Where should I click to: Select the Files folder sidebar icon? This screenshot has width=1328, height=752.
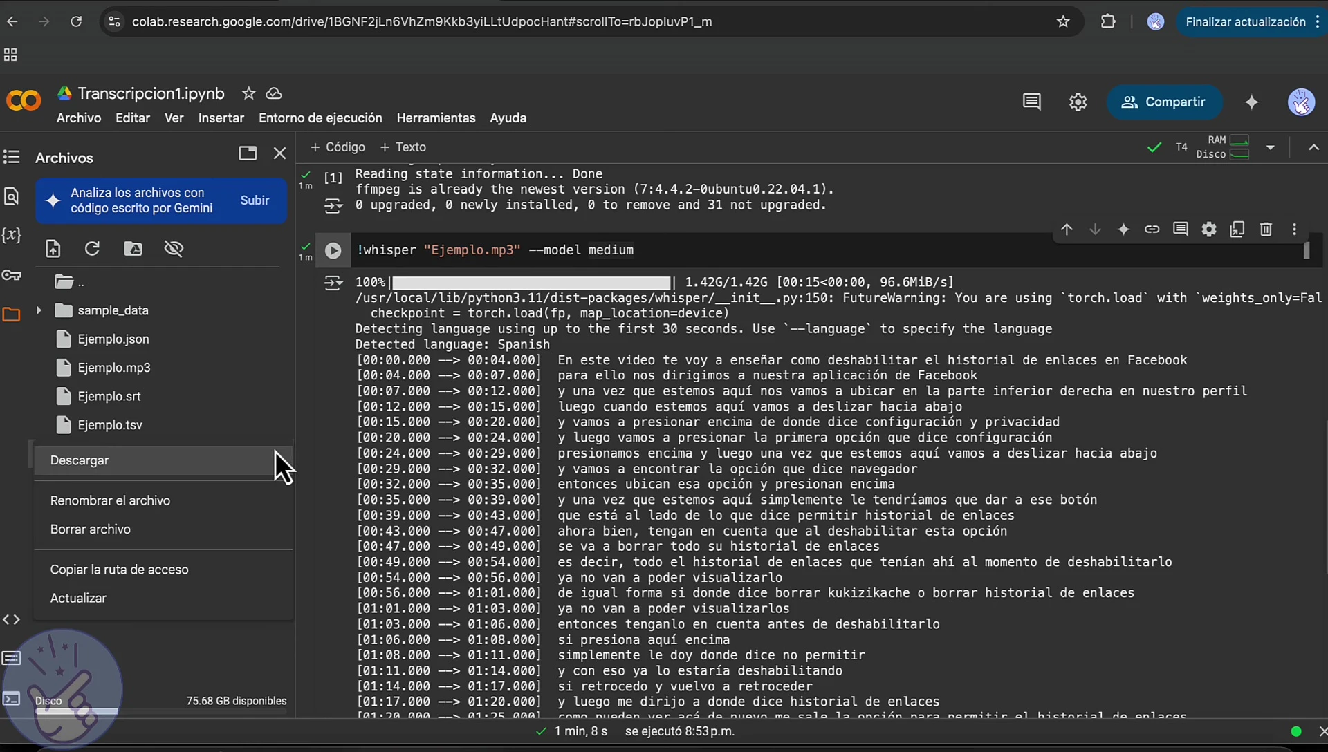pyautogui.click(x=12, y=314)
